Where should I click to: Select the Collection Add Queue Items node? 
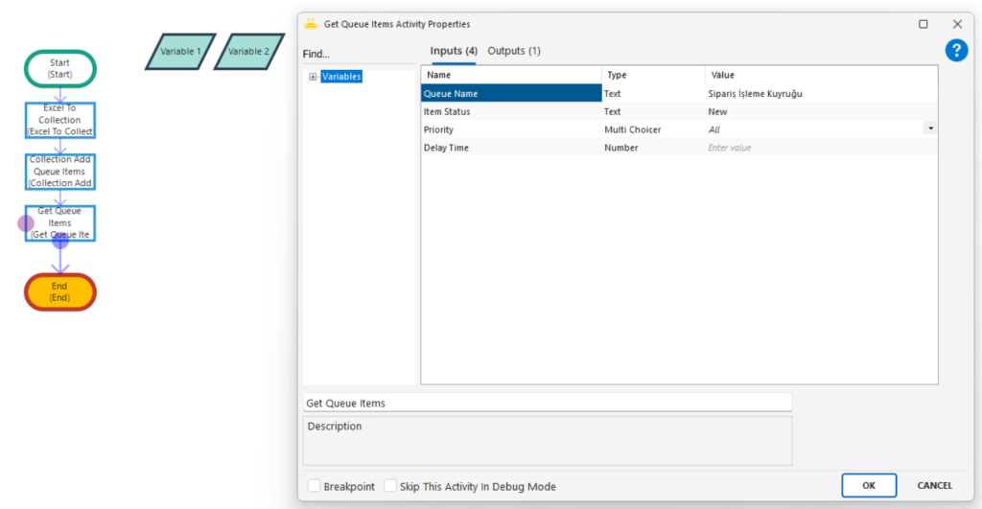[59, 172]
